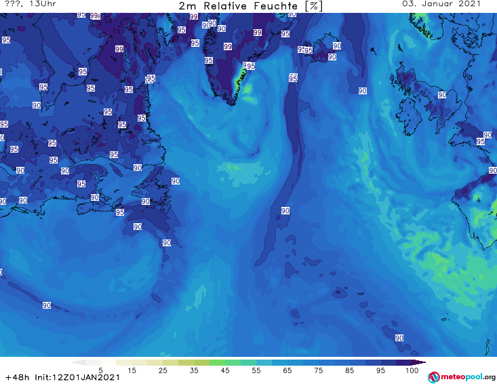Click the colorbar tick label "100"
Screen dimensions: 497x384
(x=412, y=370)
